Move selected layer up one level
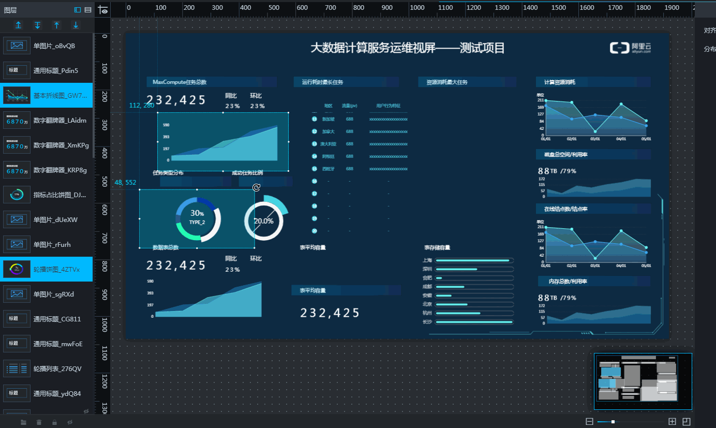Screen dimensions: 716x428 click(19, 25)
